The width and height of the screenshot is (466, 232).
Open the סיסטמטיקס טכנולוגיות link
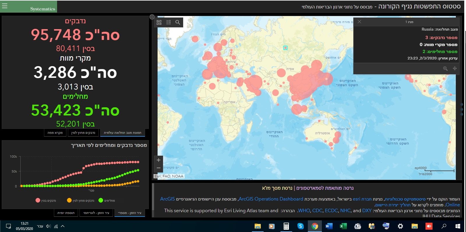pyautogui.click(x=405, y=199)
